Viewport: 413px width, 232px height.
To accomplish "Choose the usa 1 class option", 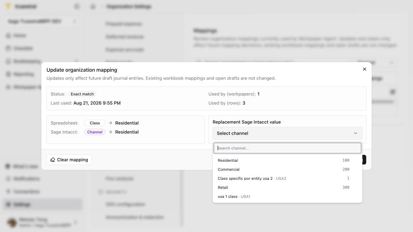I will tap(287, 196).
